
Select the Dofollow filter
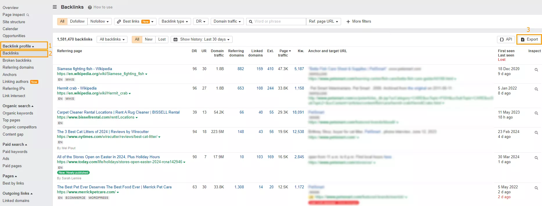point(77,21)
